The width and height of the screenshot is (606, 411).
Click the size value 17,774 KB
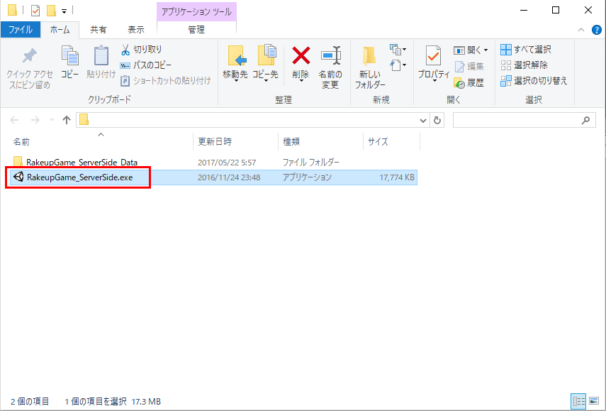pyautogui.click(x=397, y=177)
